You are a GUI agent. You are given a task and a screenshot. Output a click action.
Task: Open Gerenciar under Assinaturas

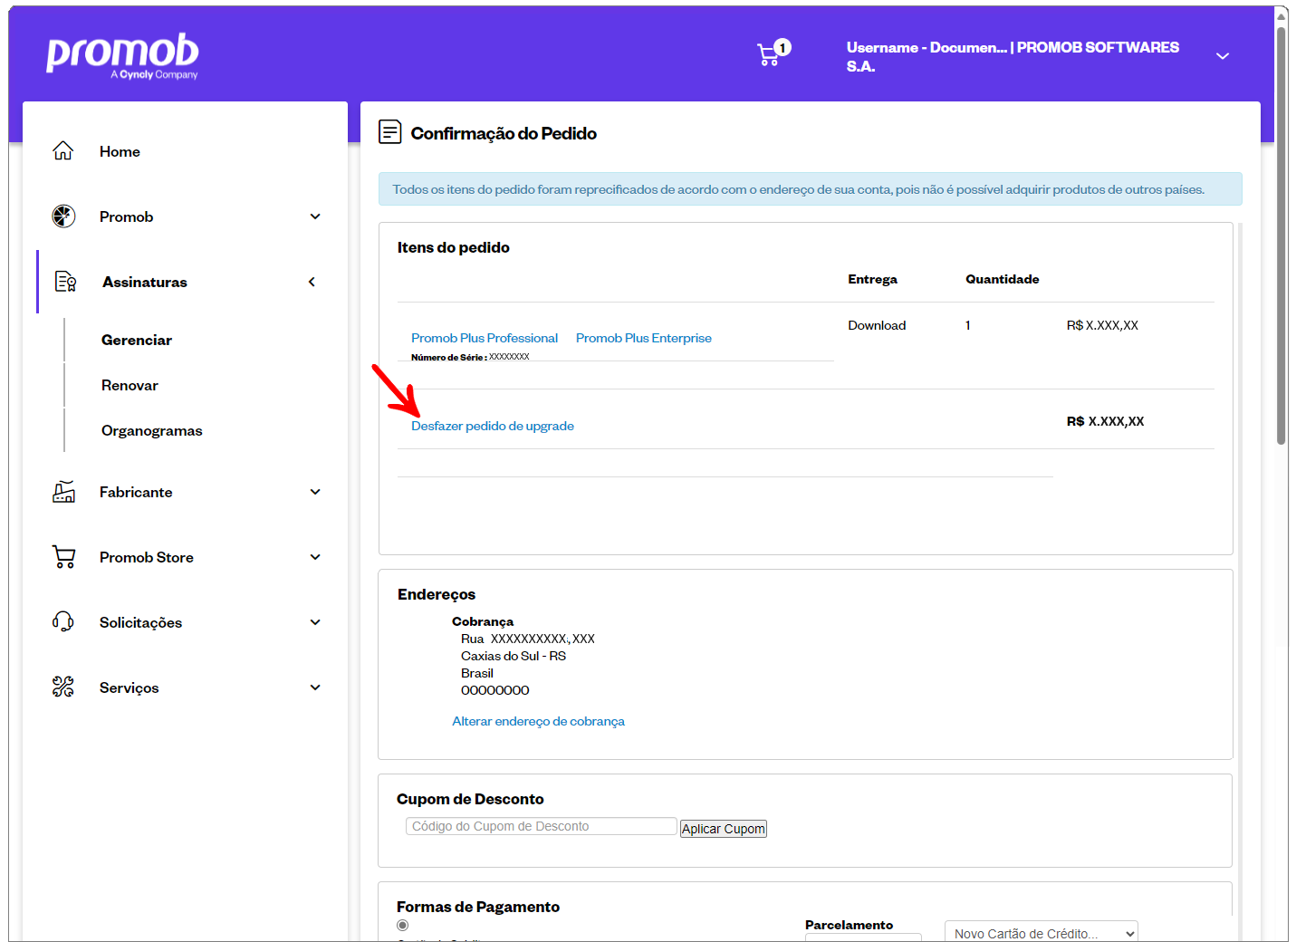point(137,340)
